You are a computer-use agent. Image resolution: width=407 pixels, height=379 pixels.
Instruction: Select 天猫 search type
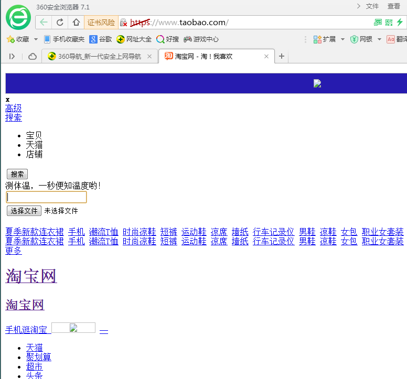point(34,145)
